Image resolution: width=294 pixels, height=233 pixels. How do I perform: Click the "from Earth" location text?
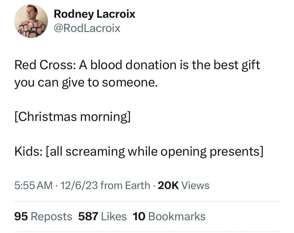pyautogui.click(x=125, y=185)
